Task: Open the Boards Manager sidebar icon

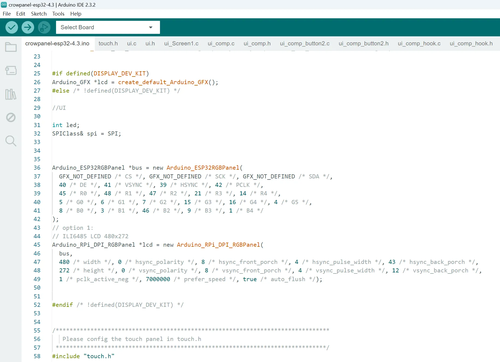Action: (x=11, y=70)
